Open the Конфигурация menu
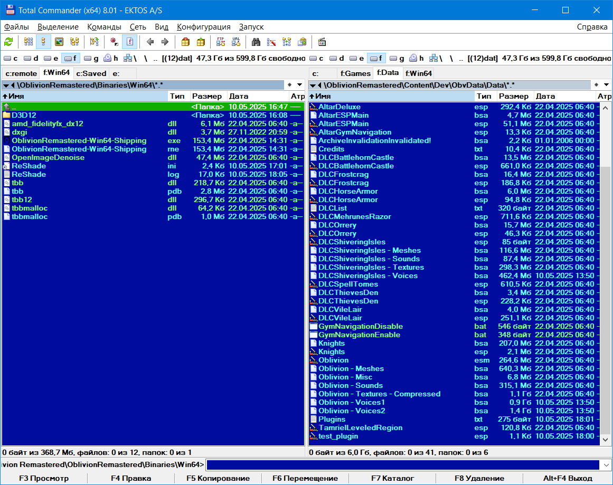The width and height of the screenshot is (613, 485). click(204, 27)
